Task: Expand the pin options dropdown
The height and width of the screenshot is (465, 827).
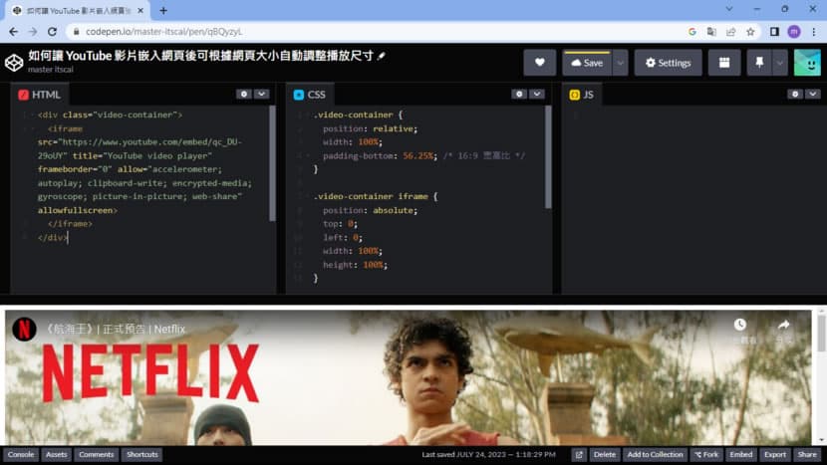Action: click(x=779, y=63)
